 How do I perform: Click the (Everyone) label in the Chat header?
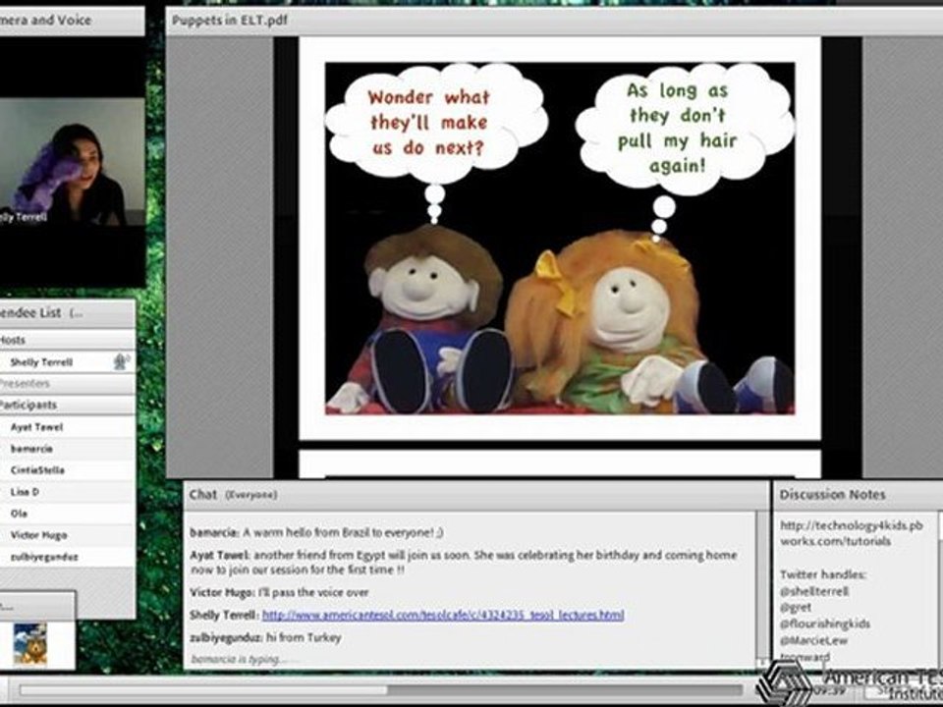pyautogui.click(x=250, y=495)
